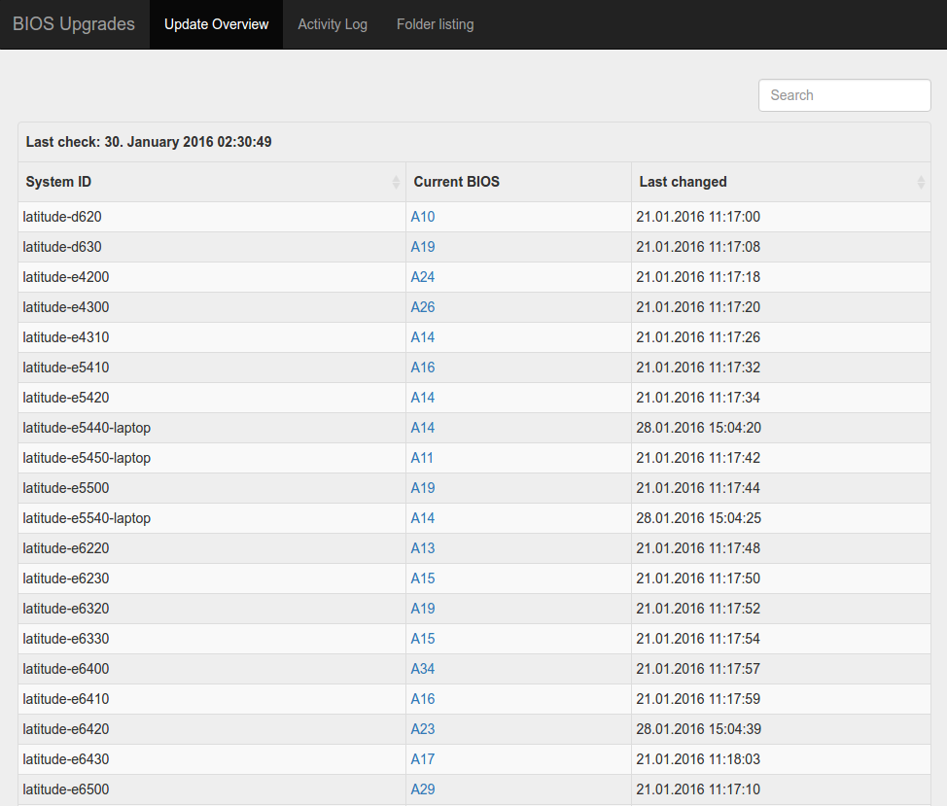Open BIOS link A16 for latitude-e6410
947x806 pixels.
click(423, 699)
